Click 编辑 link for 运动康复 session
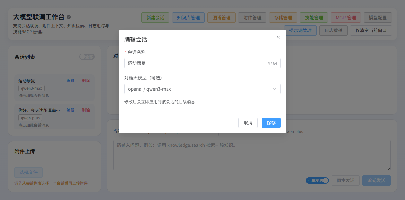405x200 pixels. (70, 81)
